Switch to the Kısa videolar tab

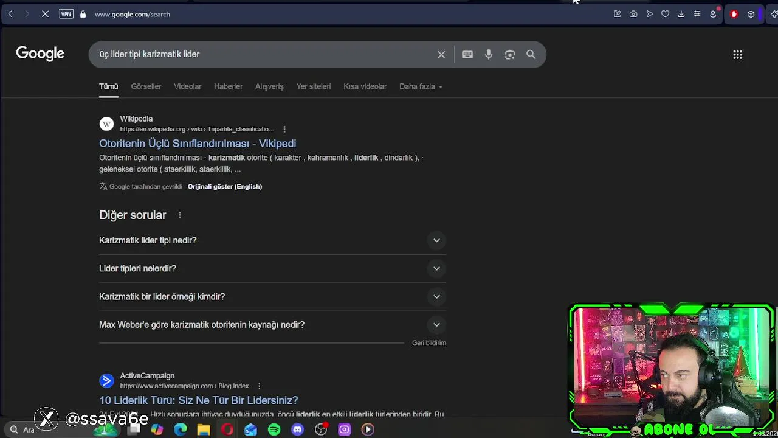point(365,86)
